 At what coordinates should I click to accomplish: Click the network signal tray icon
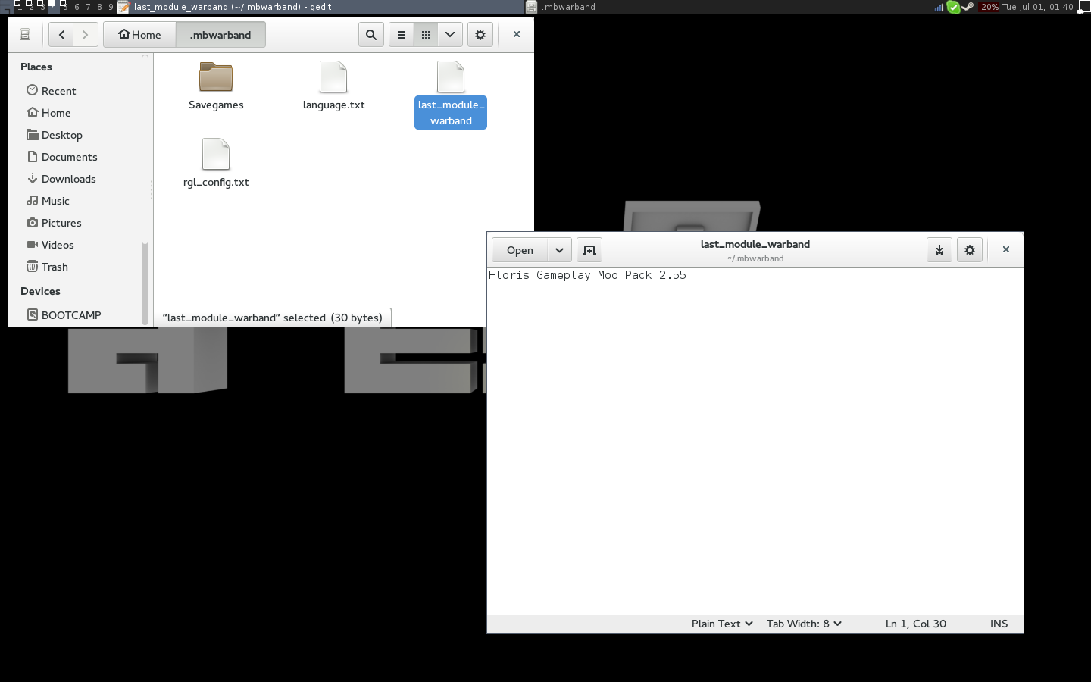point(939,7)
